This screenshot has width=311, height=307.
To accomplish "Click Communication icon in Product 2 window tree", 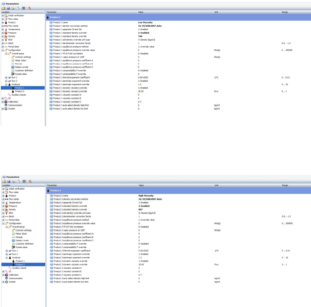I will point(7,278).
